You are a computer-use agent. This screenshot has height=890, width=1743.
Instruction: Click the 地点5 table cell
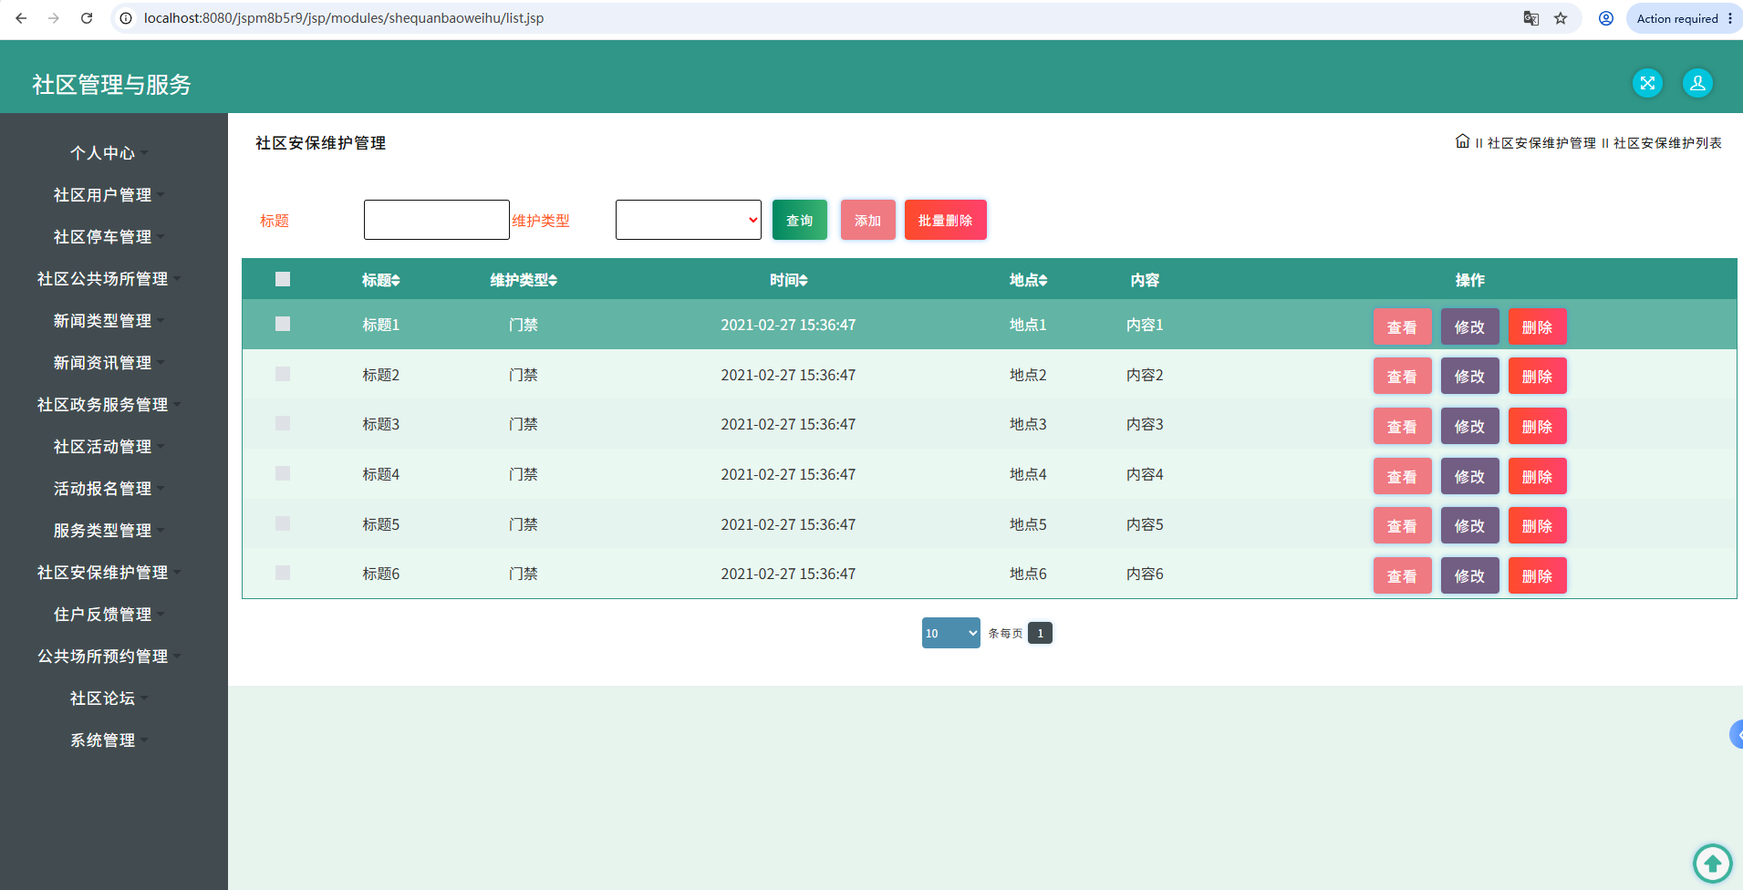click(1028, 524)
